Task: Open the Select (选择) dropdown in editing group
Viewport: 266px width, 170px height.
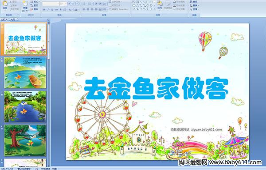Action: 195,9
